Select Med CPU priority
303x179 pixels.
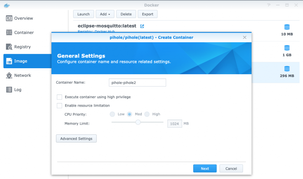tap(130, 114)
